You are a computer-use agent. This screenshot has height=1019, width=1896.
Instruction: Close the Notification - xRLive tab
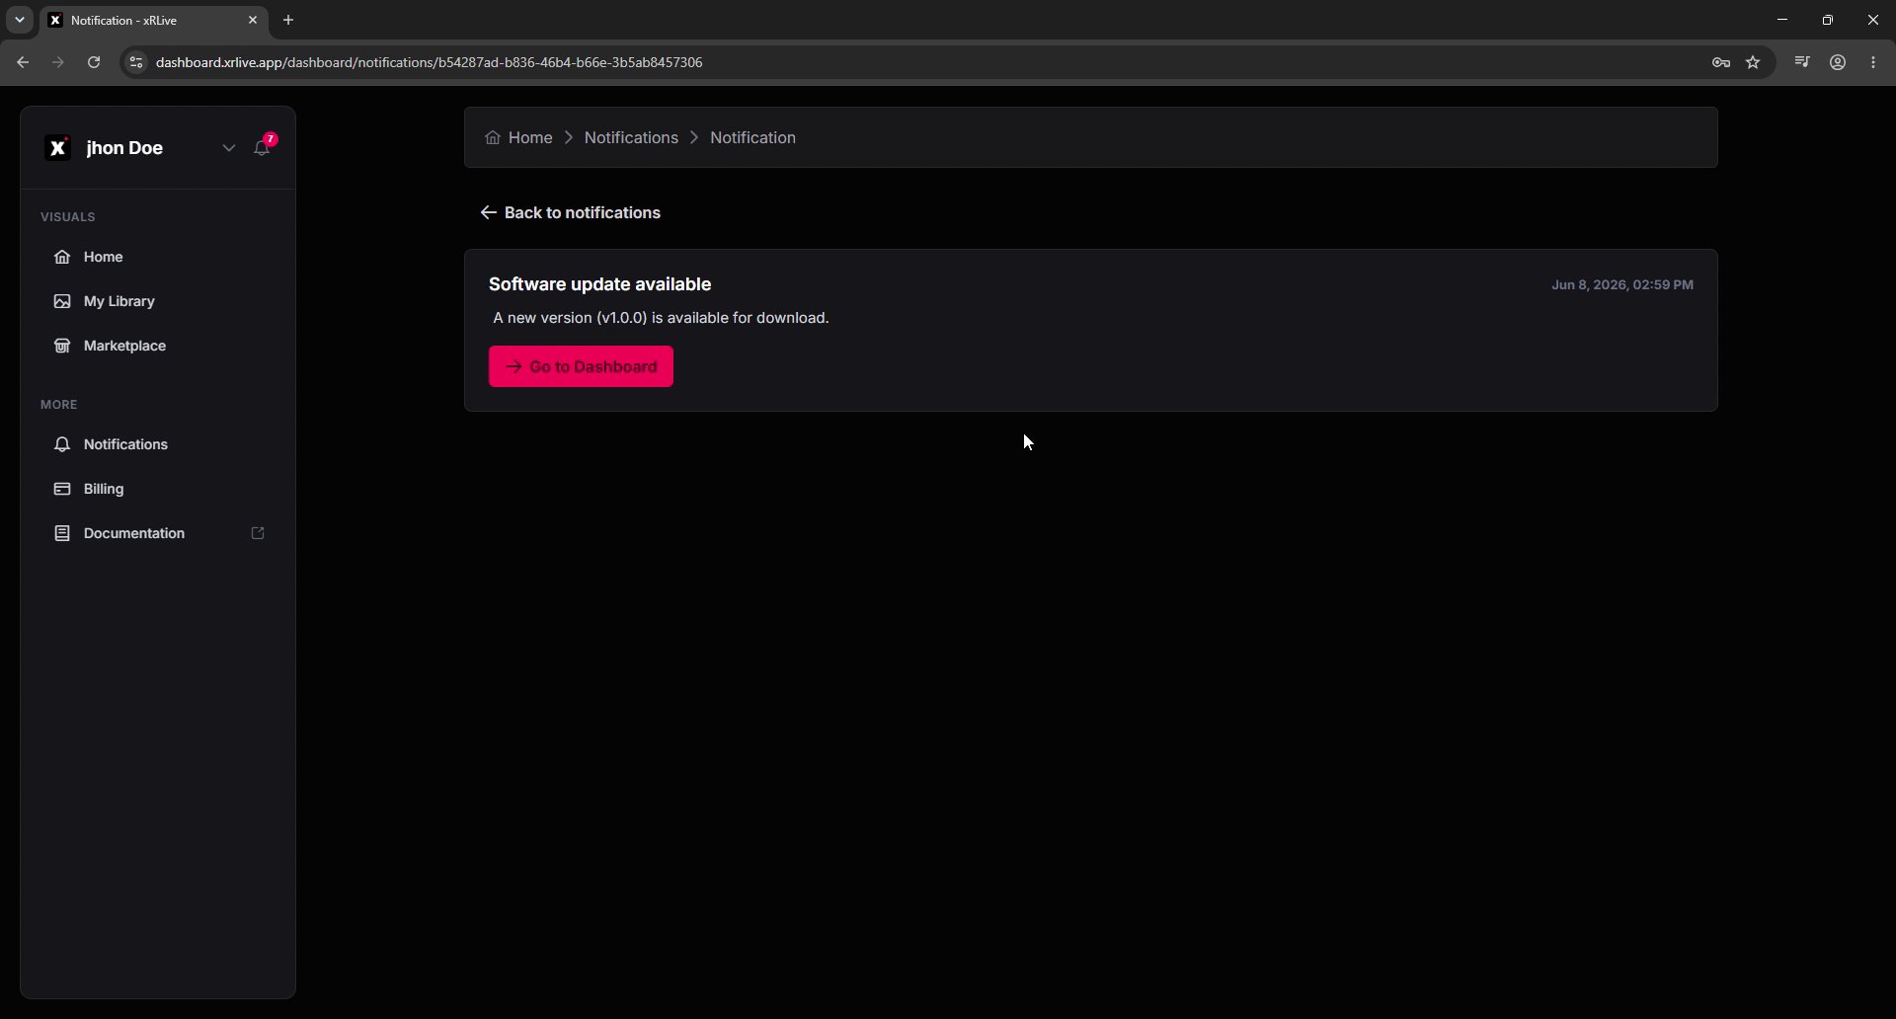click(x=253, y=20)
